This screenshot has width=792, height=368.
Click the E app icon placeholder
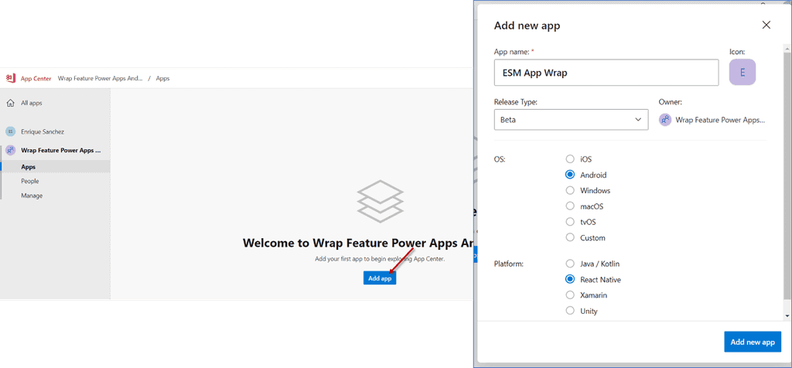click(742, 72)
